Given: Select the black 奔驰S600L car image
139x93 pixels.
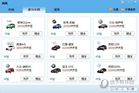Looking at the screenshot, I should [102, 71].
